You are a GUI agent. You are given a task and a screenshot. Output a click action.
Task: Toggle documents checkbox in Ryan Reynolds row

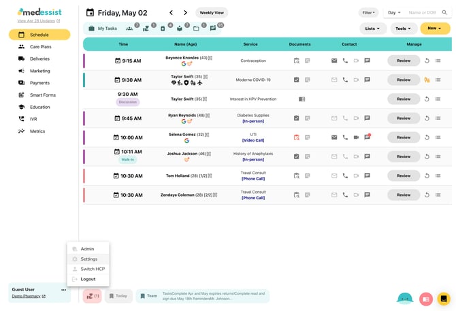tap(296, 118)
